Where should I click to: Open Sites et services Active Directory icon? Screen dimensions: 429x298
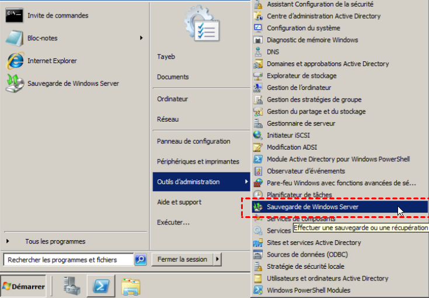258,242
